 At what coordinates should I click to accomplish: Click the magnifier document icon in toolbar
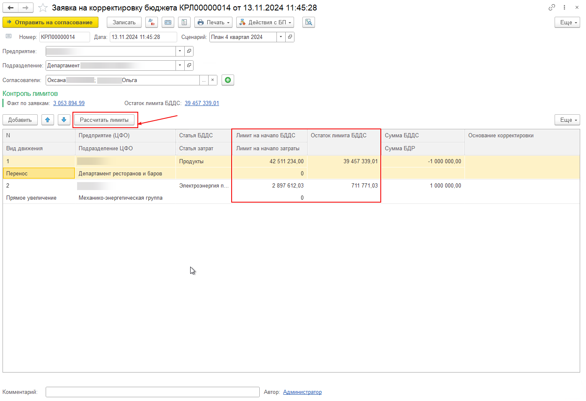point(309,22)
